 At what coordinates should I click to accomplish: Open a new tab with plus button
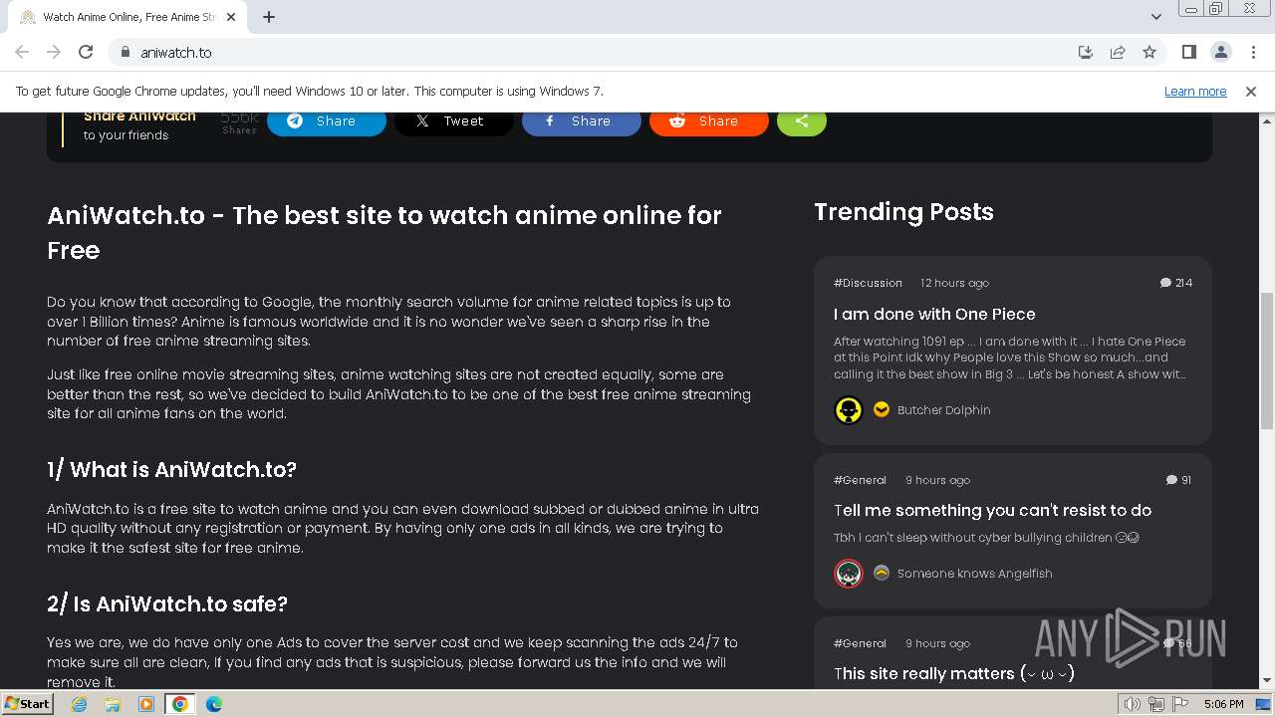coord(269,17)
